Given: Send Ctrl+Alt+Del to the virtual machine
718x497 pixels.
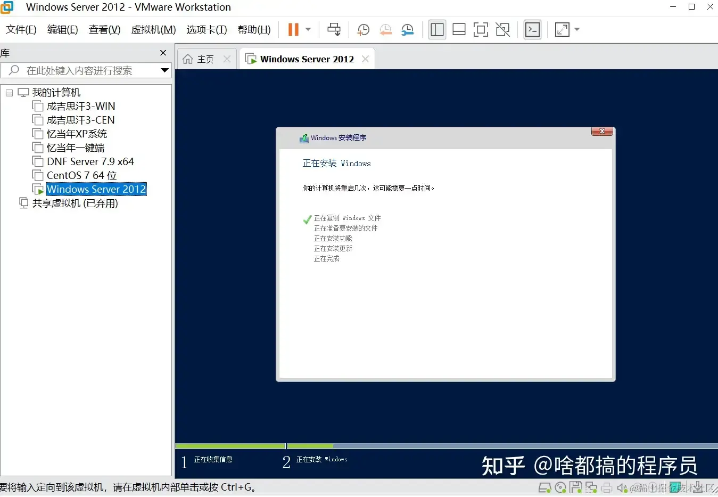Looking at the screenshot, I should pos(334,29).
